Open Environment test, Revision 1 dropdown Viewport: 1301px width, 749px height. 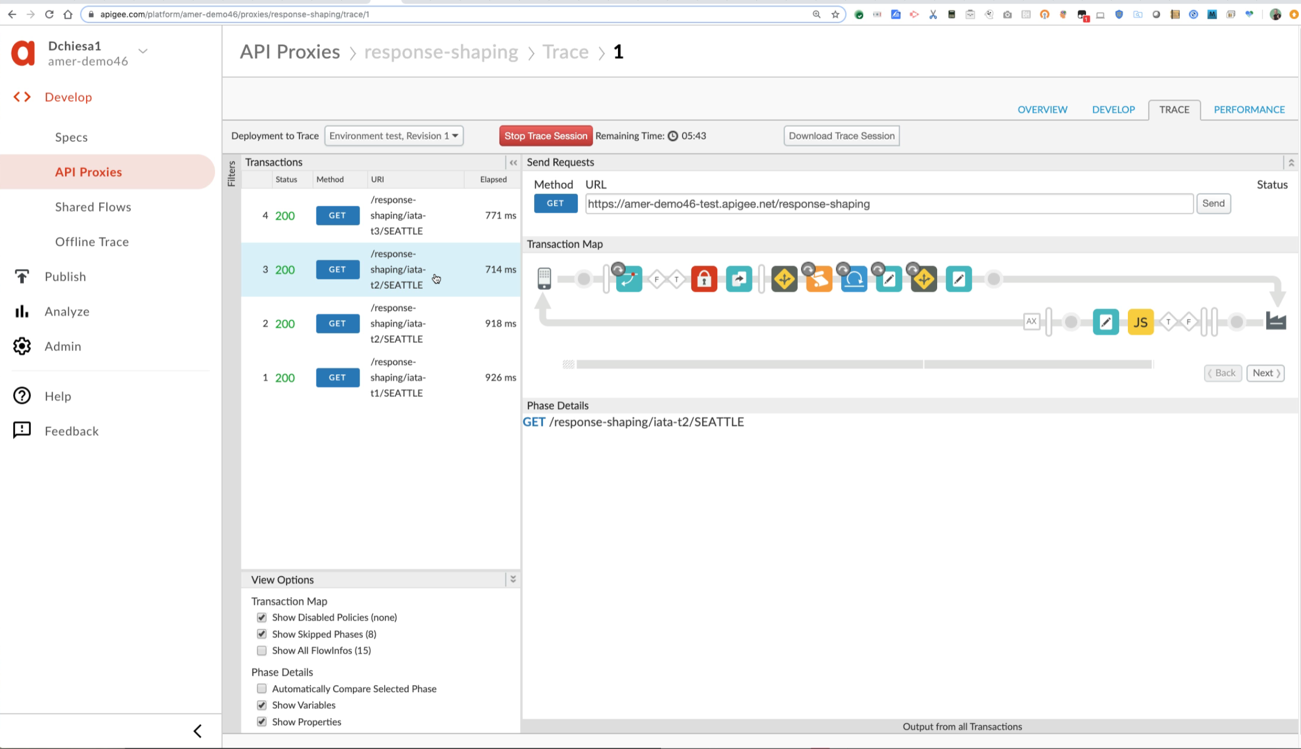point(394,136)
